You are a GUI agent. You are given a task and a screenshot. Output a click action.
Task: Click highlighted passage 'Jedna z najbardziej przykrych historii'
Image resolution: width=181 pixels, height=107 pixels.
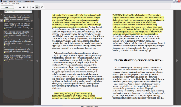[x=77, y=96]
